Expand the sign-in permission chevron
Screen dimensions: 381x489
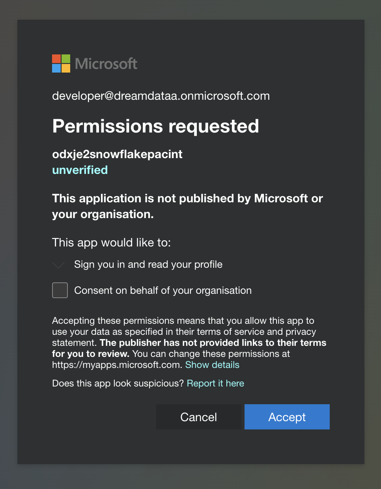(x=58, y=265)
